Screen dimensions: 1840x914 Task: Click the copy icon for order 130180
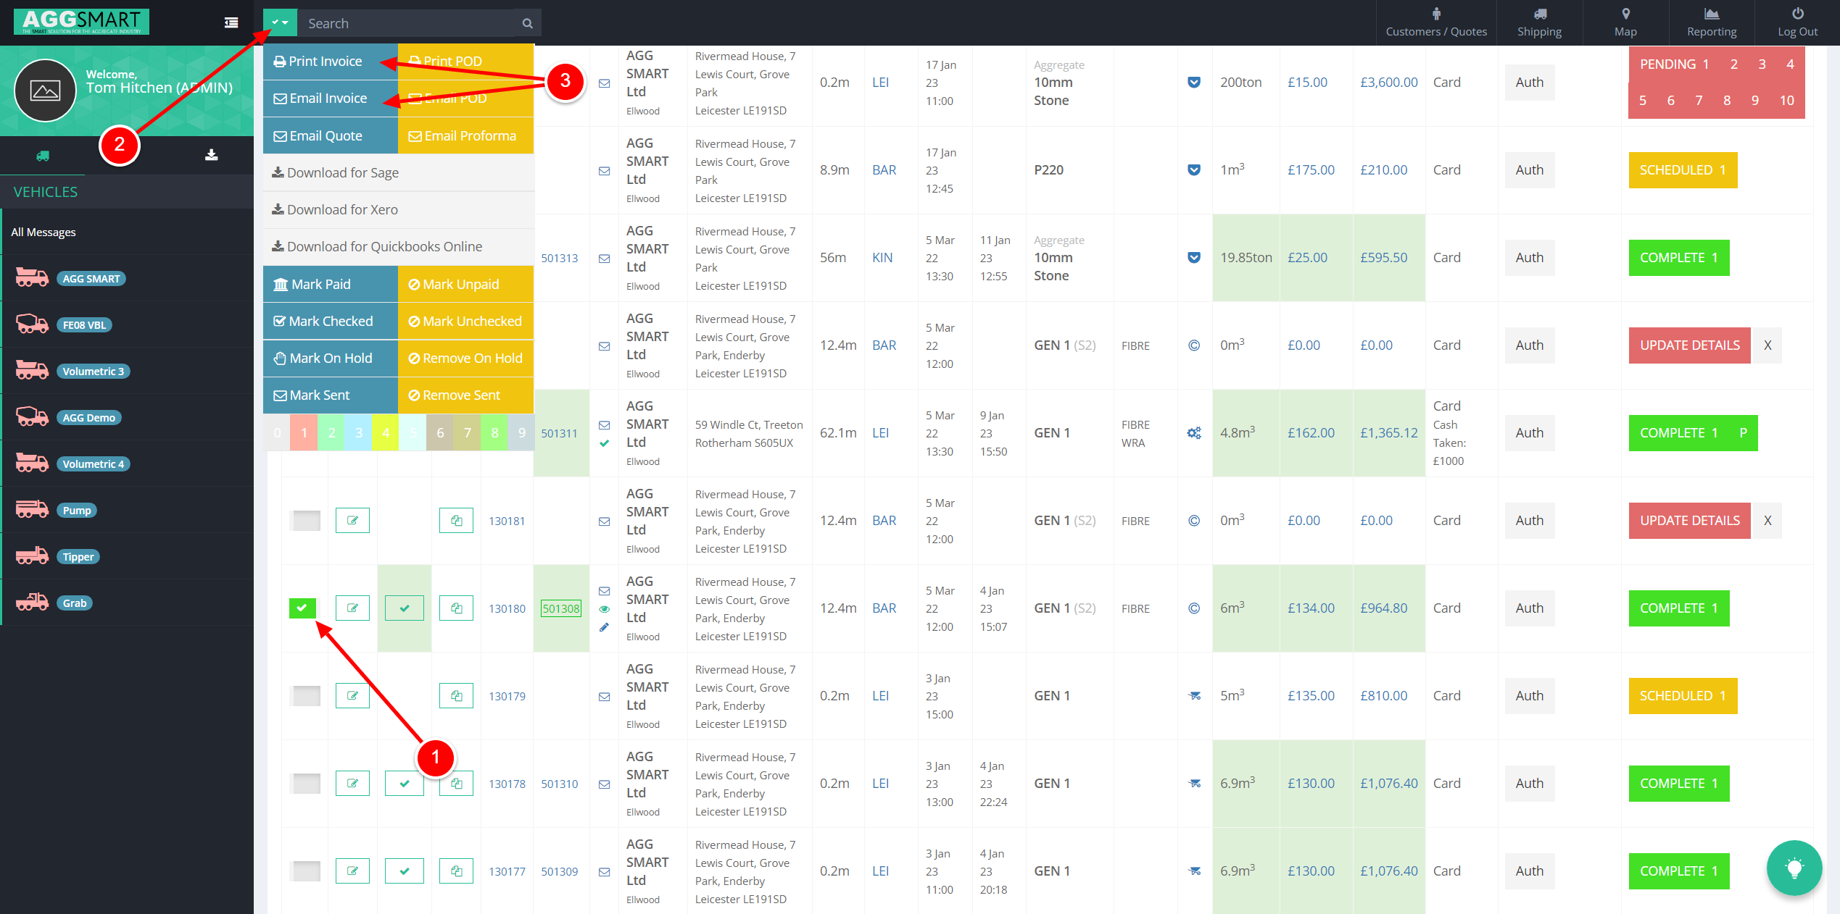click(456, 608)
